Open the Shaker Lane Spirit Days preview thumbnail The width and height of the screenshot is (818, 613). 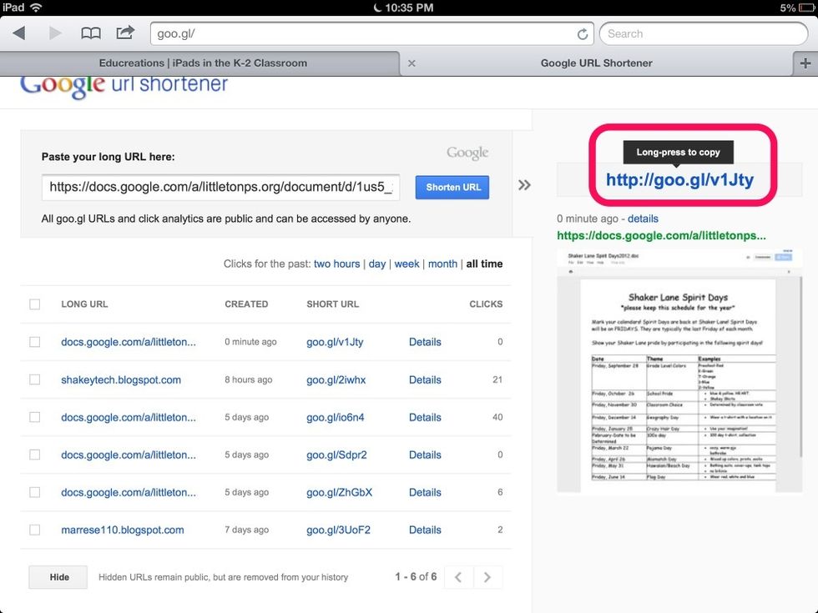pos(679,370)
